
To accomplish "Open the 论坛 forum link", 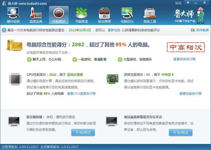I will click(x=178, y=3).
